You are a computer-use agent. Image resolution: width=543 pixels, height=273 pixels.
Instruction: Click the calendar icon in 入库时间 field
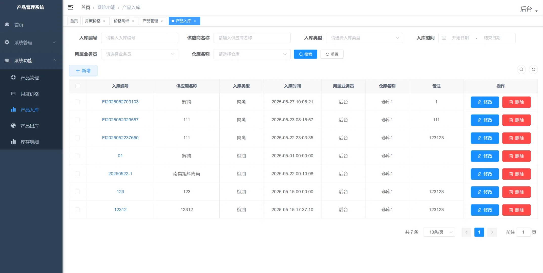click(444, 38)
